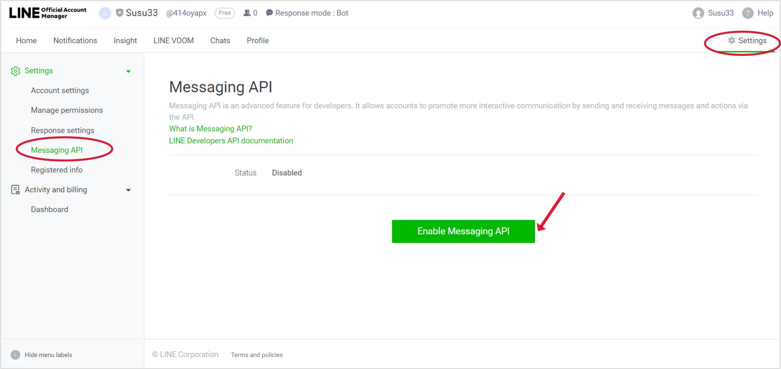Image resolution: width=781 pixels, height=369 pixels.
Task: Click the Susu33 avatar in top right
Action: tap(698, 13)
